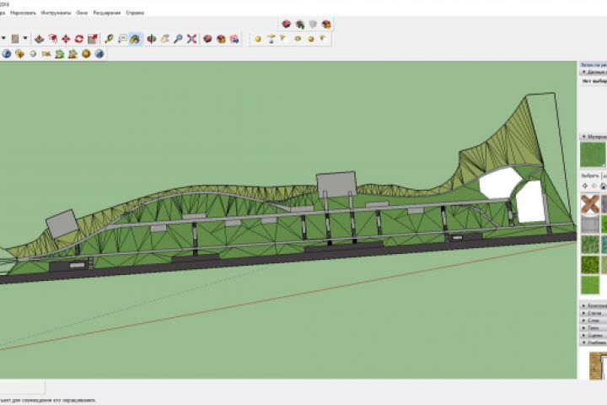Pick the crossed wood planks material
607x405 pixels.
pos(590,204)
